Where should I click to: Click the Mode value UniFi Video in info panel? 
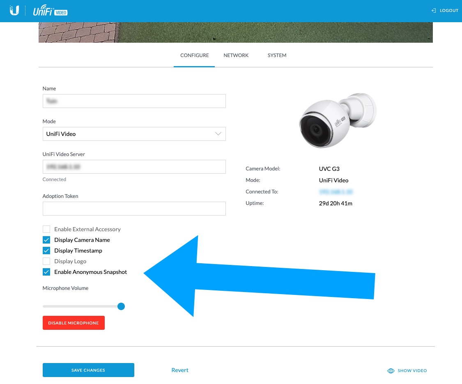(333, 180)
